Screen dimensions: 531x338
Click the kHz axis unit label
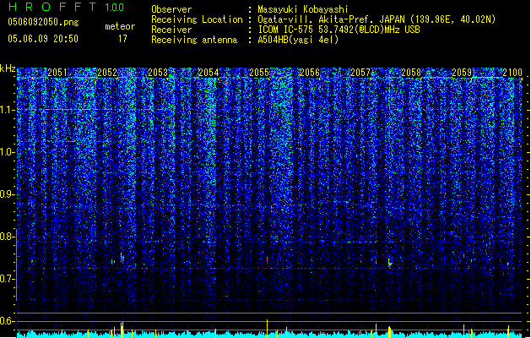pyautogui.click(x=8, y=68)
